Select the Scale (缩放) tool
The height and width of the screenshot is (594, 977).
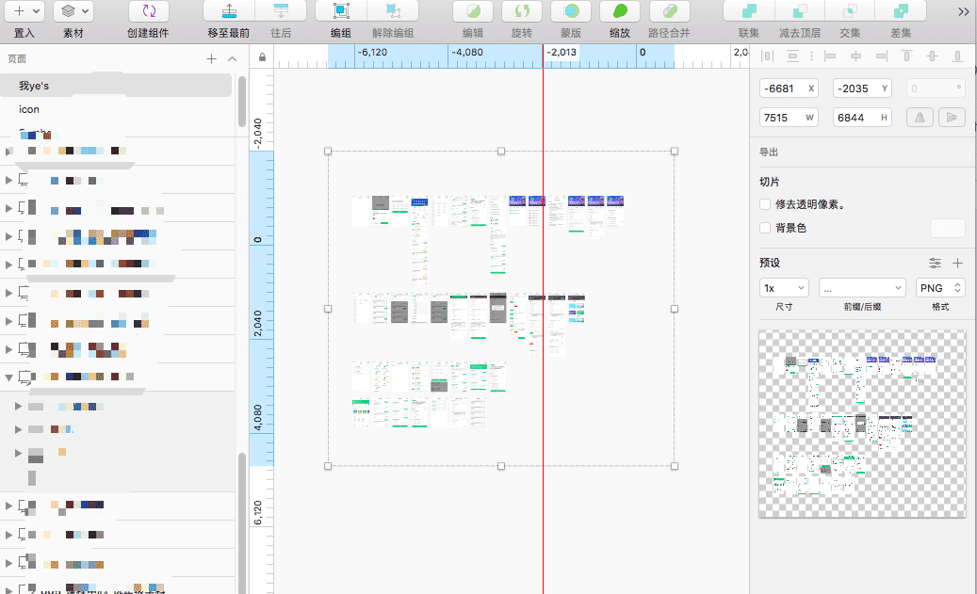[x=620, y=11]
